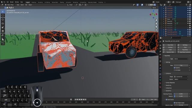Open the Tool properties tab
The image size is (192, 108).
click(160, 42)
